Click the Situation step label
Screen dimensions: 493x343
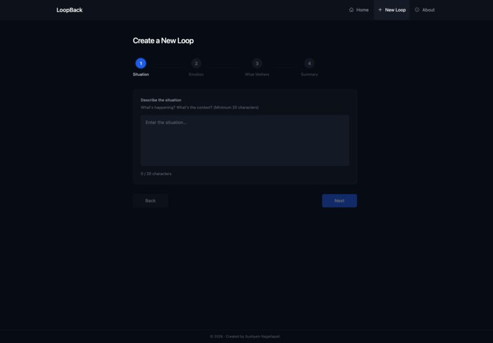tap(141, 74)
